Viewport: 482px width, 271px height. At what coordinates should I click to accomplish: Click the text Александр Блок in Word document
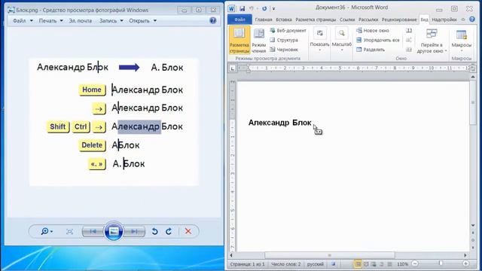279,123
